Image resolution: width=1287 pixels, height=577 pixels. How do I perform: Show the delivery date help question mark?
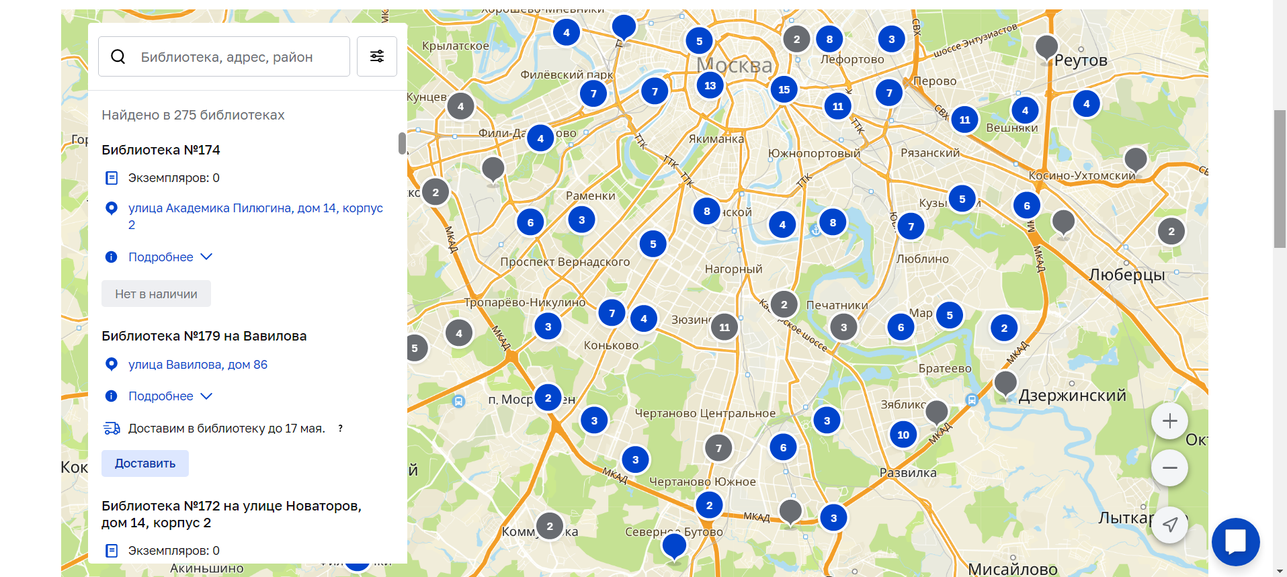pos(341,429)
